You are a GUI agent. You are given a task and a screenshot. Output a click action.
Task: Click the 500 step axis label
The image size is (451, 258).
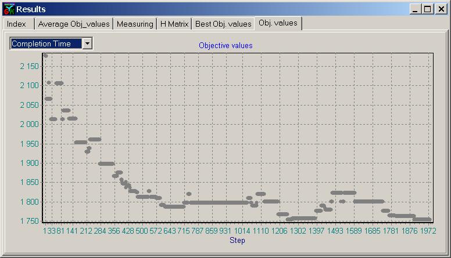[x=141, y=231]
